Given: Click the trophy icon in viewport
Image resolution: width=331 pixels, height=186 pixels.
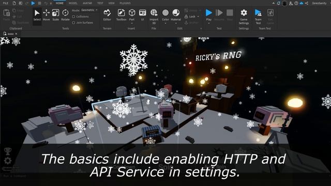Looking at the screenshot, I should (8, 151).
